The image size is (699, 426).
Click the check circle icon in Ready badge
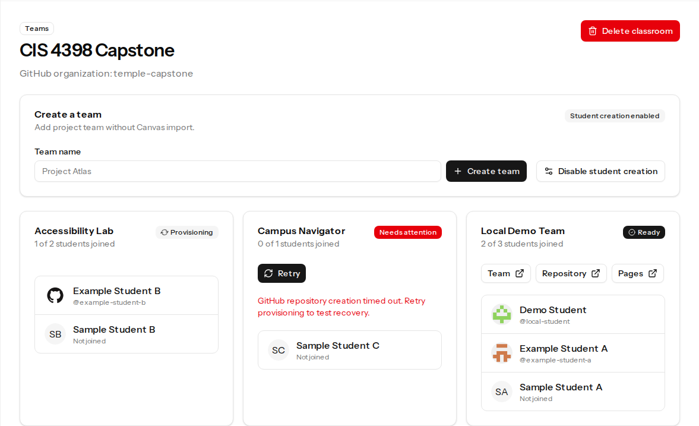(x=632, y=232)
